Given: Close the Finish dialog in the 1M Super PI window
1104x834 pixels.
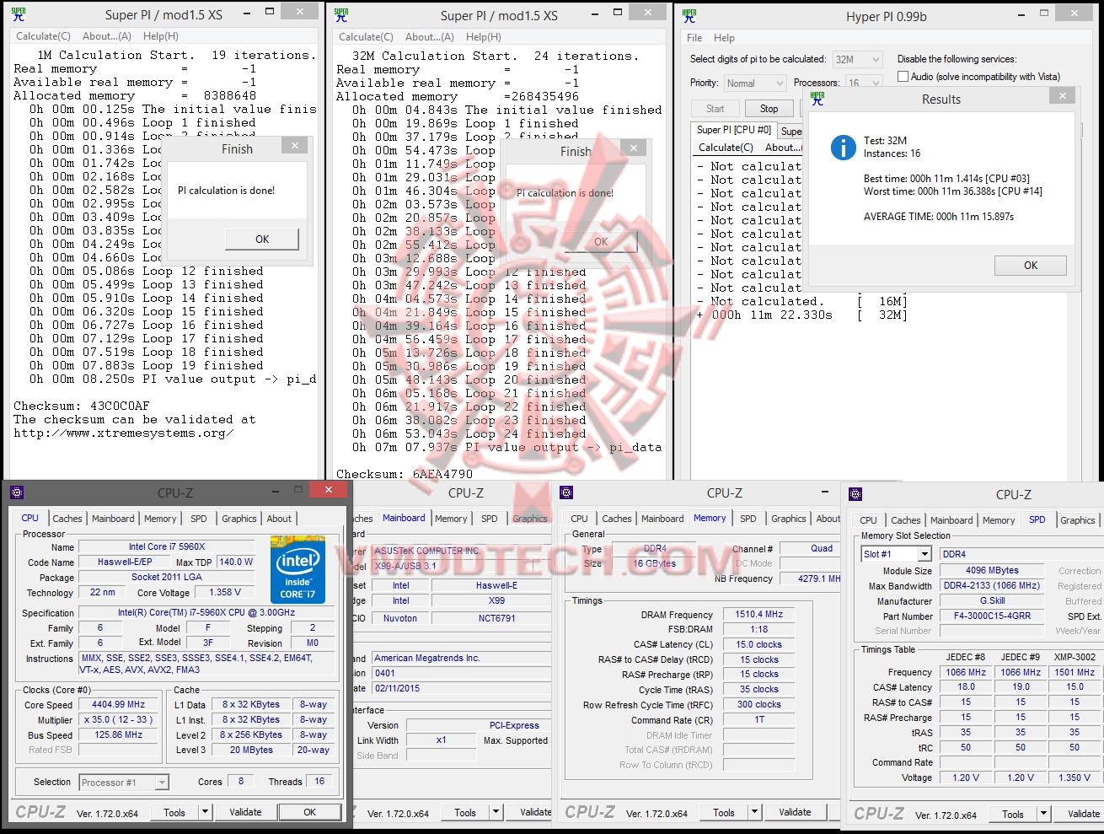Looking at the screenshot, I should [295, 146].
